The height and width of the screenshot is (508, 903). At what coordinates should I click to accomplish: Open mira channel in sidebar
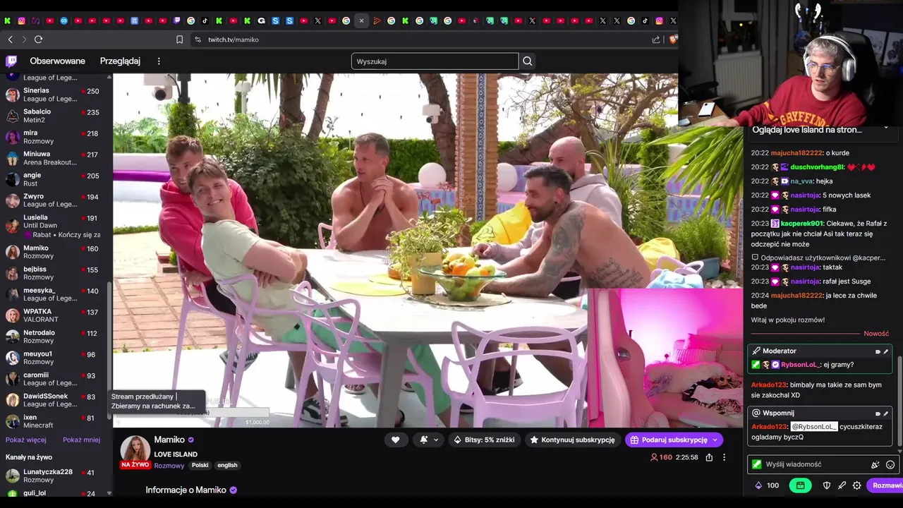point(53,137)
